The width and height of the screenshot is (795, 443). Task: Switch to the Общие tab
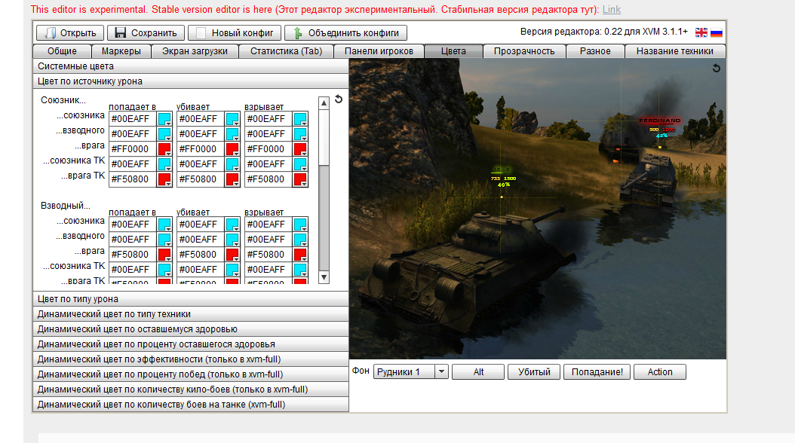[x=62, y=51]
